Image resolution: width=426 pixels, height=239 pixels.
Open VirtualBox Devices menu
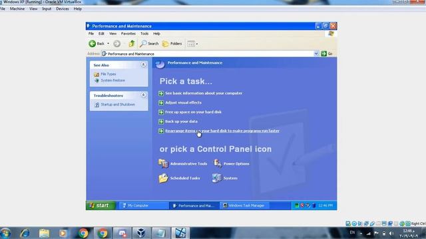(x=63, y=9)
